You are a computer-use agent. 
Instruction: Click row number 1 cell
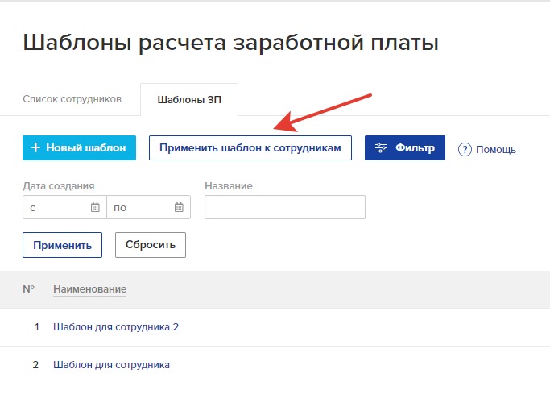pyautogui.click(x=37, y=327)
